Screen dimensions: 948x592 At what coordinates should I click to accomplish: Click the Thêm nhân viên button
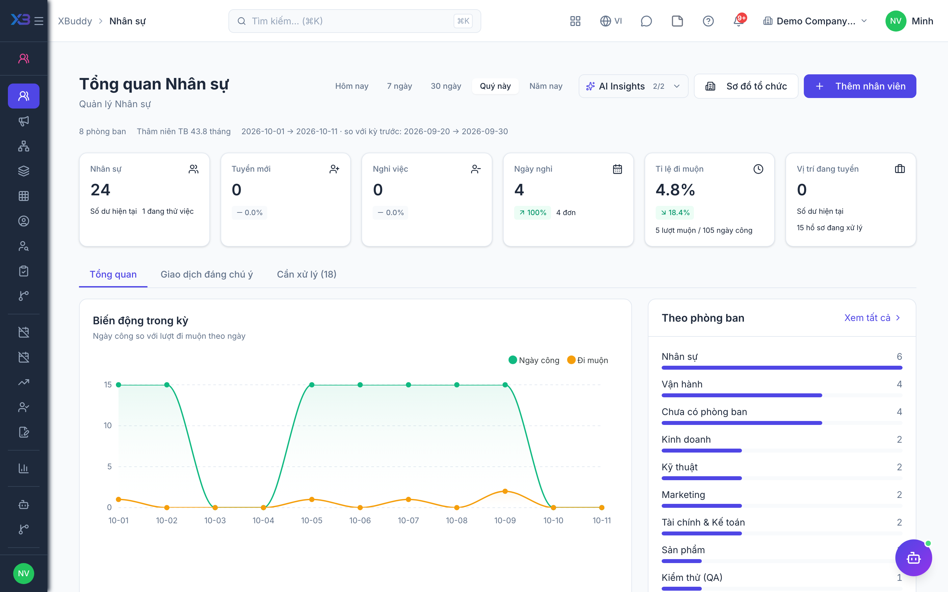click(860, 86)
